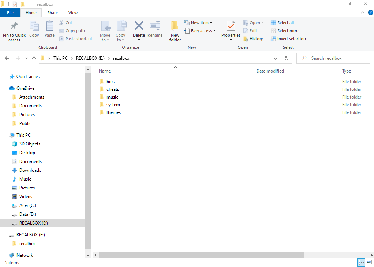The height and width of the screenshot is (267, 374).
Task: Click Select none in the ribbon
Action: 285,31
